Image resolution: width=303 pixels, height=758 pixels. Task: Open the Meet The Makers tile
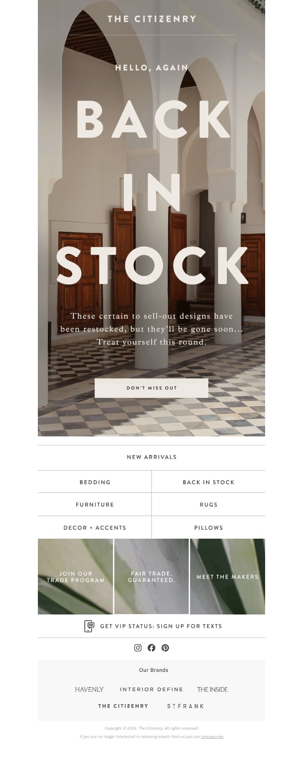(x=228, y=577)
